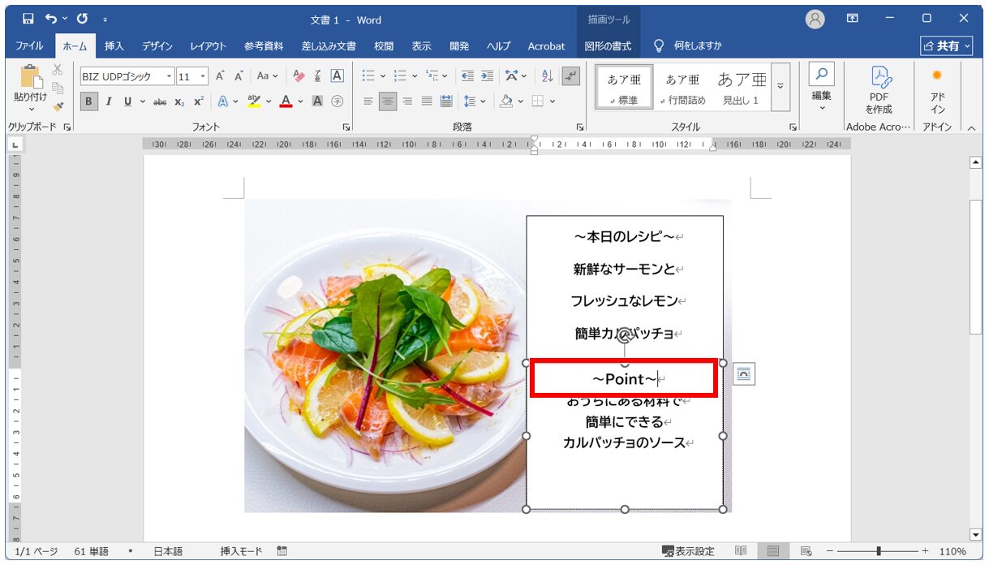Align text left

point(368,101)
